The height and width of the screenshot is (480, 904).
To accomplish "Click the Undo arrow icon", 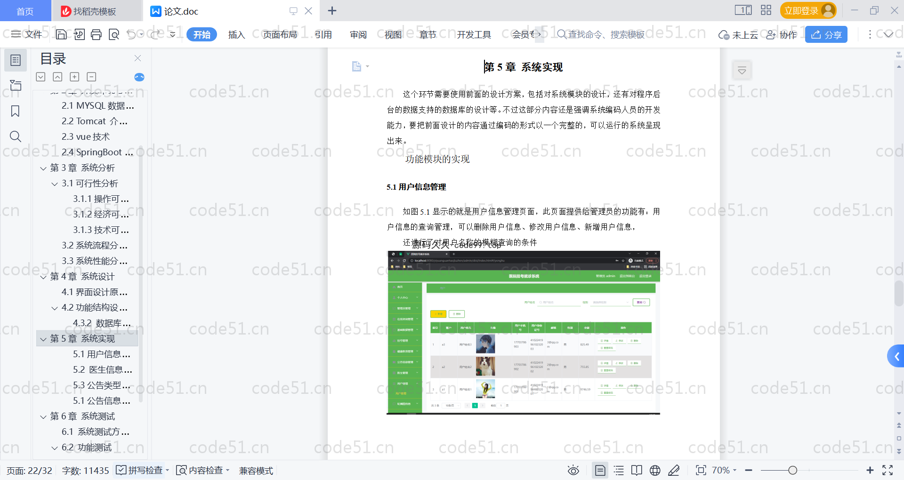I will 131,34.
